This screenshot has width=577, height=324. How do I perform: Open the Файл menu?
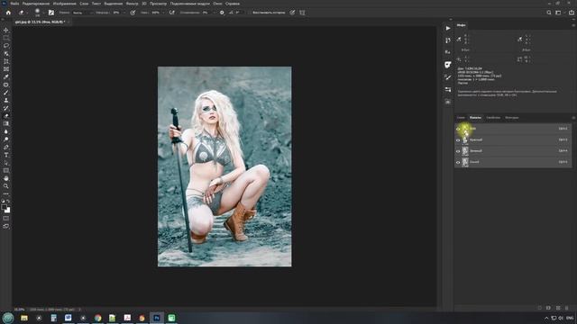(x=14, y=4)
